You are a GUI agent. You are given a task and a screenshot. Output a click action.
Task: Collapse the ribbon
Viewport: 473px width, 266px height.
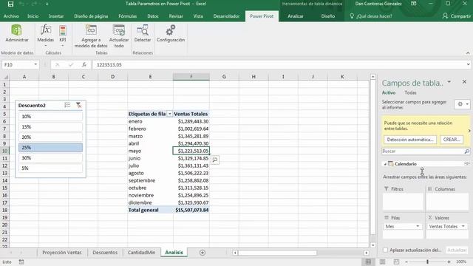tap(468, 53)
